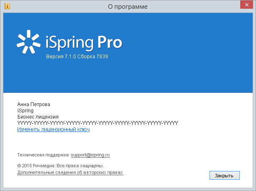Select the license key YYYYY text

click(98, 123)
